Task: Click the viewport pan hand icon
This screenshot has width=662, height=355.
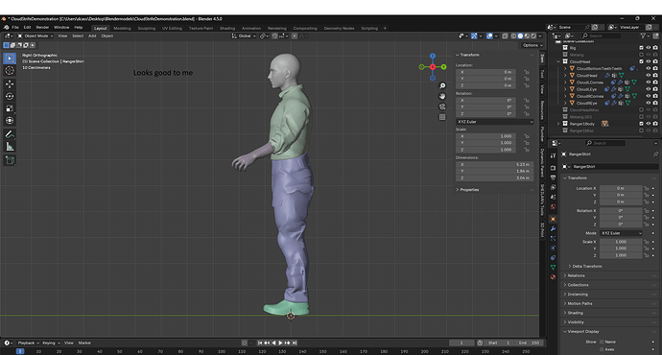Action: click(442, 96)
